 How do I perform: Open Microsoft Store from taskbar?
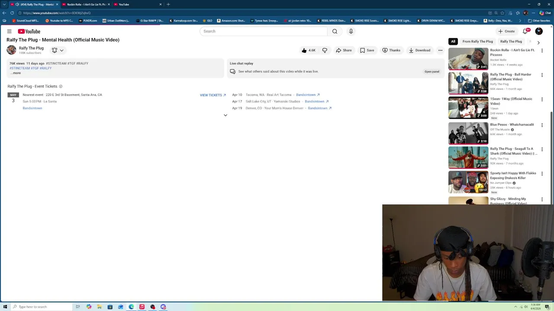[110, 307]
